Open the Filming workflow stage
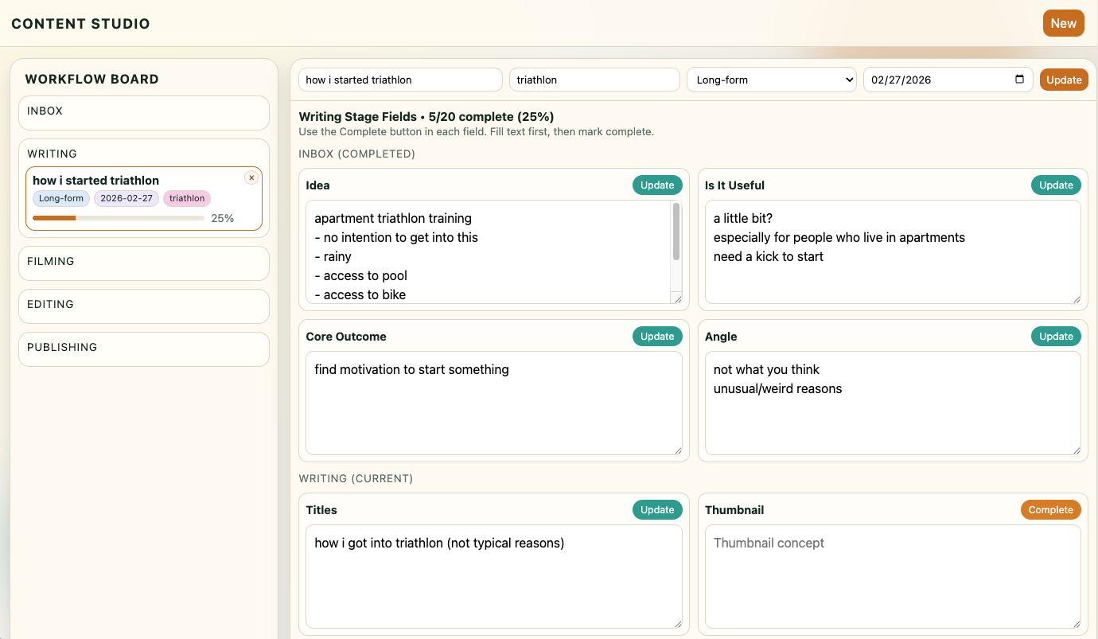The width and height of the screenshot is (1098, 639). (144, 263)
